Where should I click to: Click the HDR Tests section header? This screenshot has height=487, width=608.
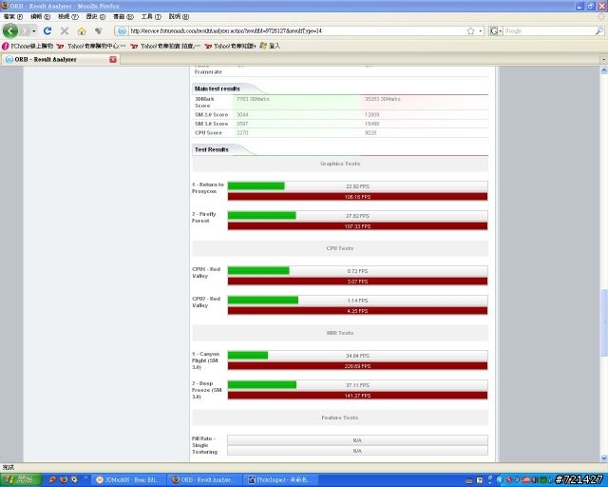(340, 333)
